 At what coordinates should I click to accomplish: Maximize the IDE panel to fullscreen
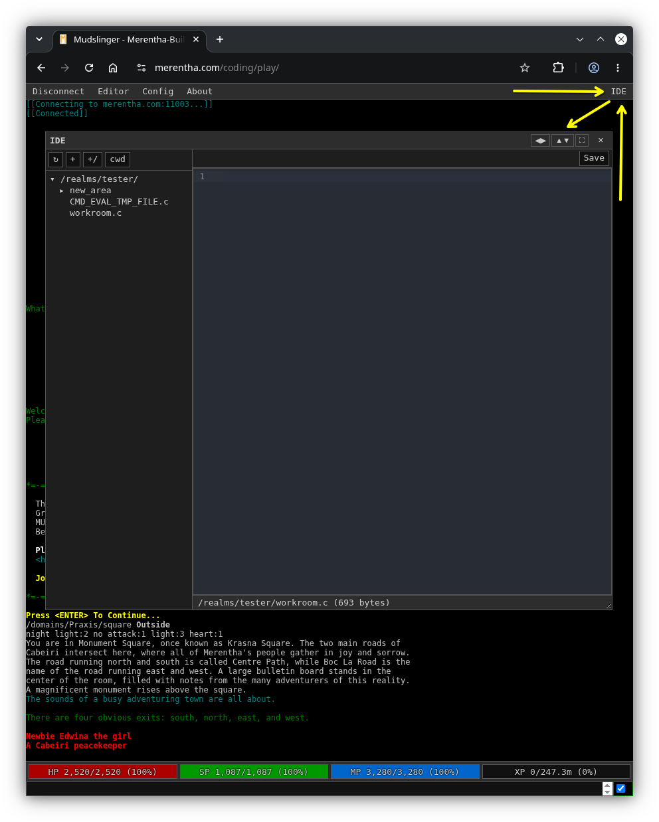pyautogui.click(x=582, y=140)
